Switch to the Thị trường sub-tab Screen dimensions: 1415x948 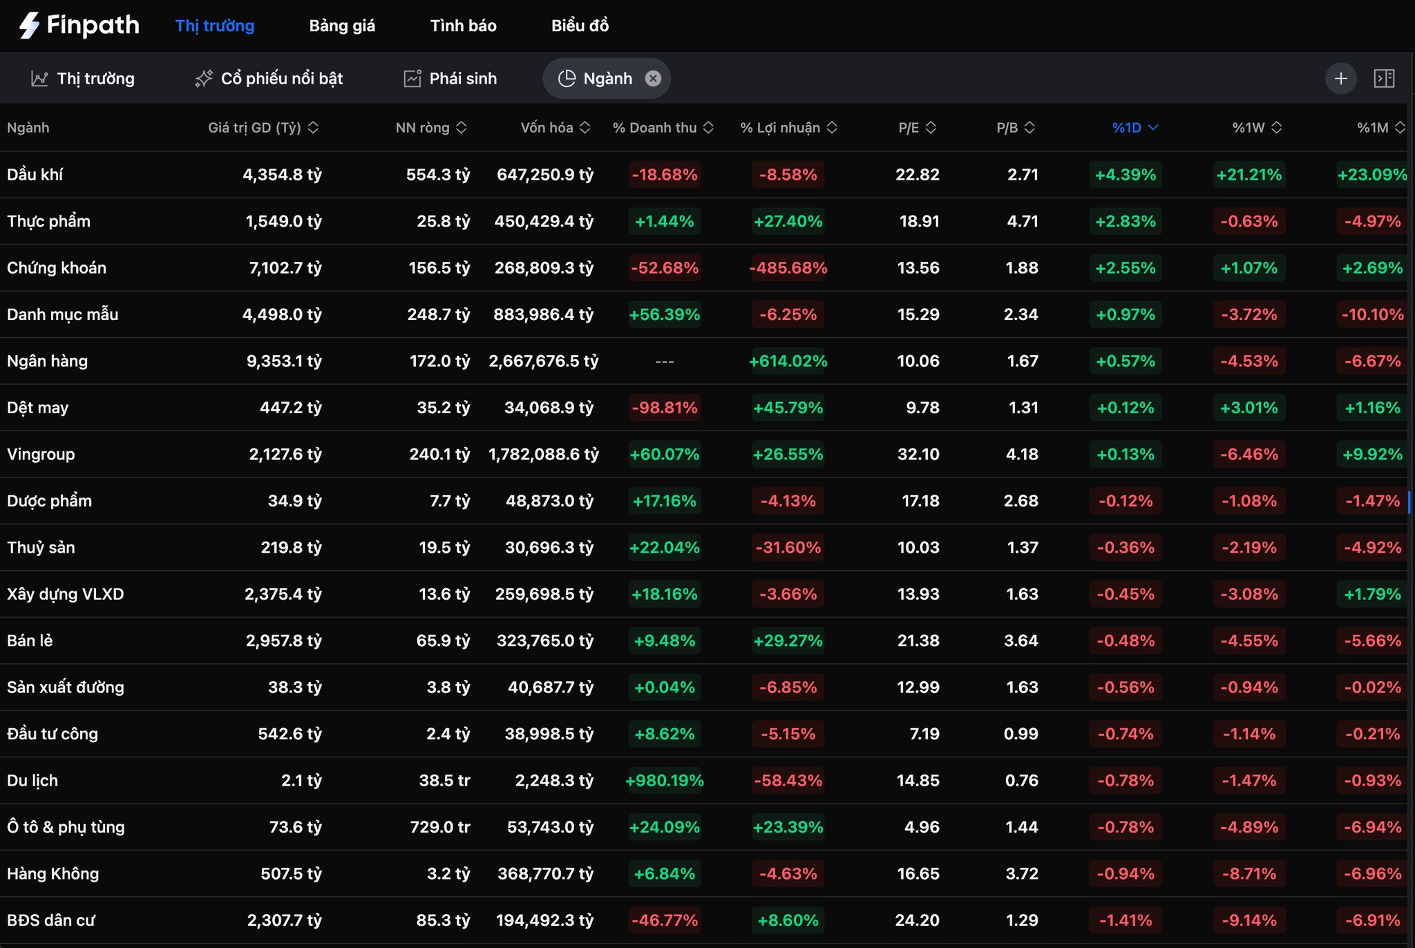83,79
